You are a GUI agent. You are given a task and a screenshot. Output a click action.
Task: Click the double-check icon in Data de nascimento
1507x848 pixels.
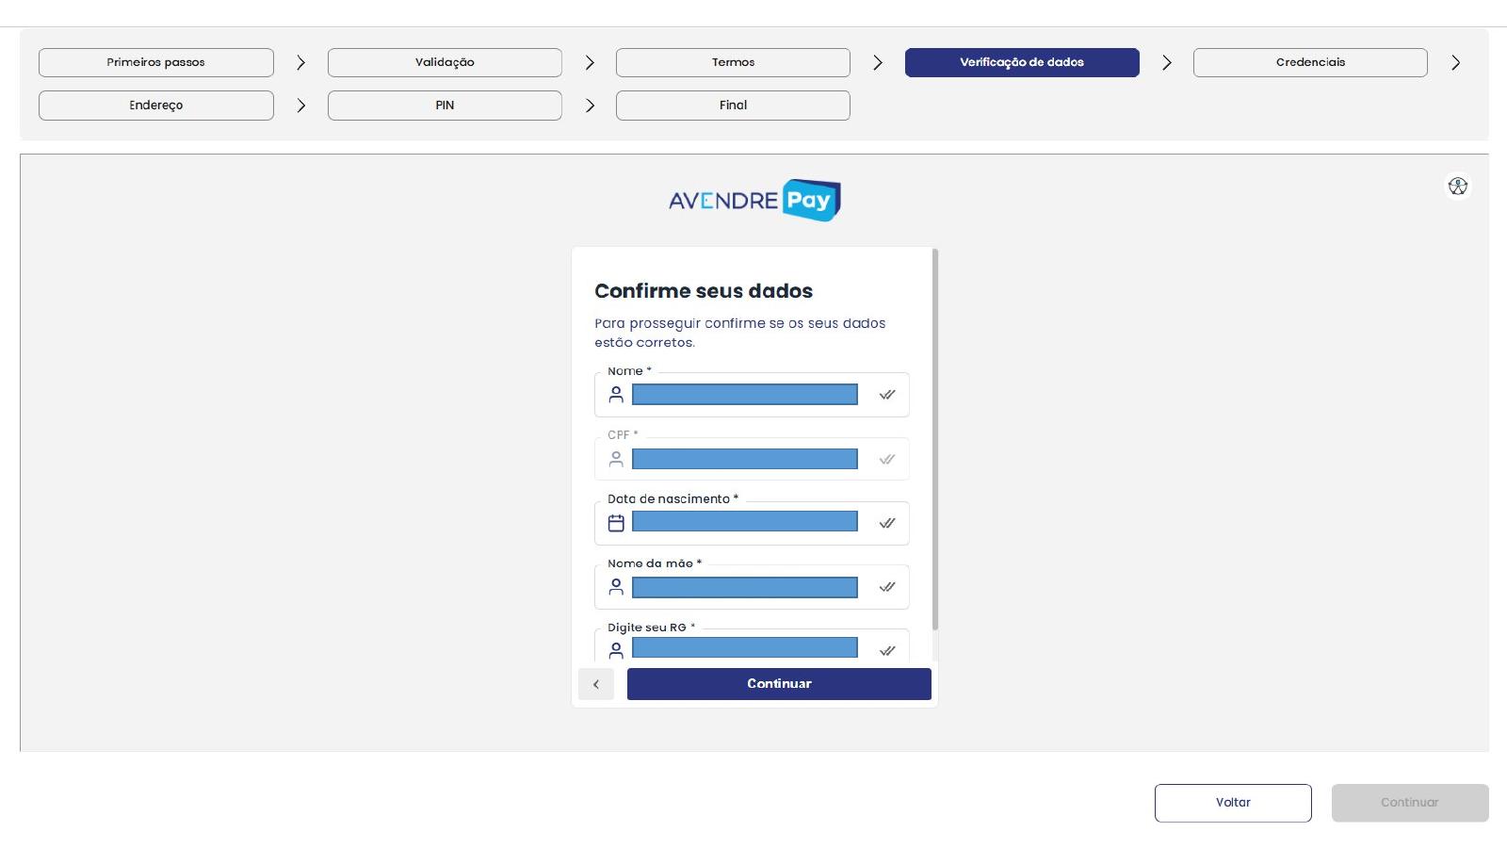tap(887, 523)
